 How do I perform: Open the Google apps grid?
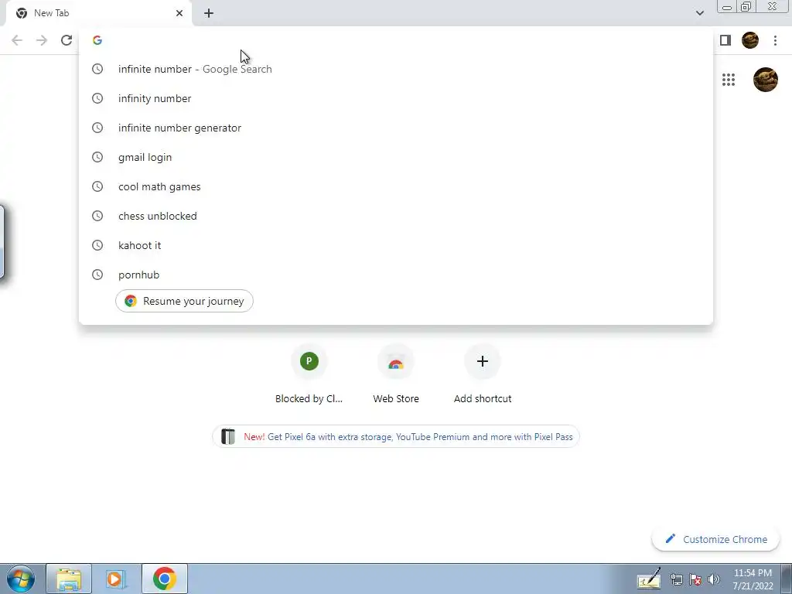tap(729, 80)
